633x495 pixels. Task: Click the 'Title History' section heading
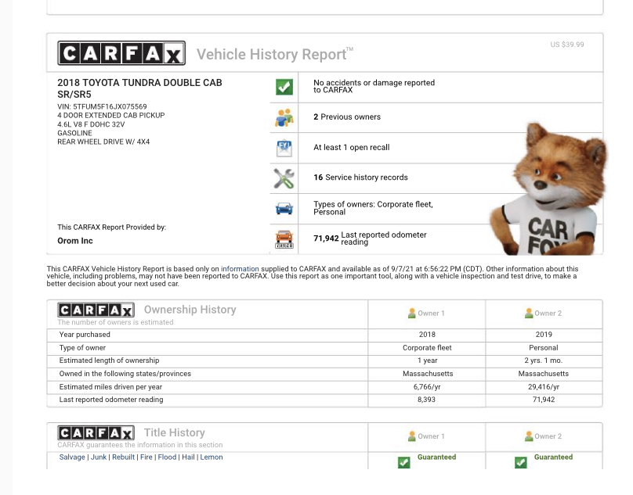(175, 432)
